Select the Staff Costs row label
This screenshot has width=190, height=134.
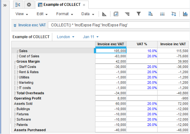point(27,67)
